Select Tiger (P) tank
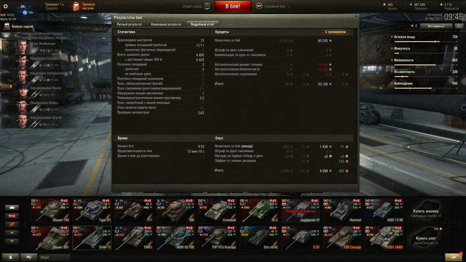The width and height of the screenshot is (466, 262). pyautogui.click(x=92, y=210)
